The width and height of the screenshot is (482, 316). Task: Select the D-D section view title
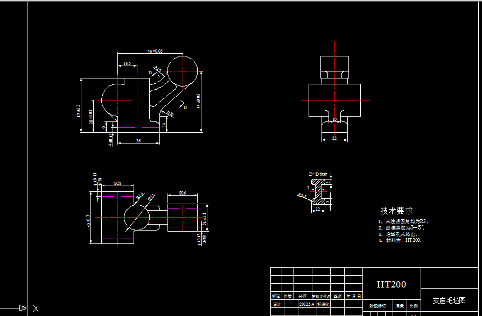(x=318, y=174)
